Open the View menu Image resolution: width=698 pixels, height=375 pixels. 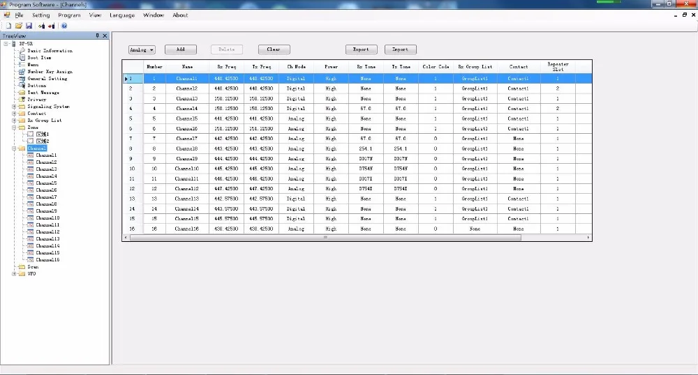pyautogui.click(x=95, y=15)
